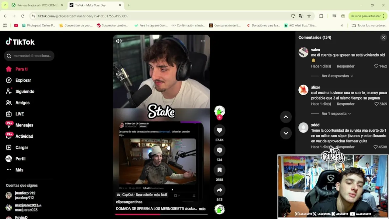This screenshot has height=219, width=389.
Task: Share the video with arrow icon
Action: (x=219, y=190)
